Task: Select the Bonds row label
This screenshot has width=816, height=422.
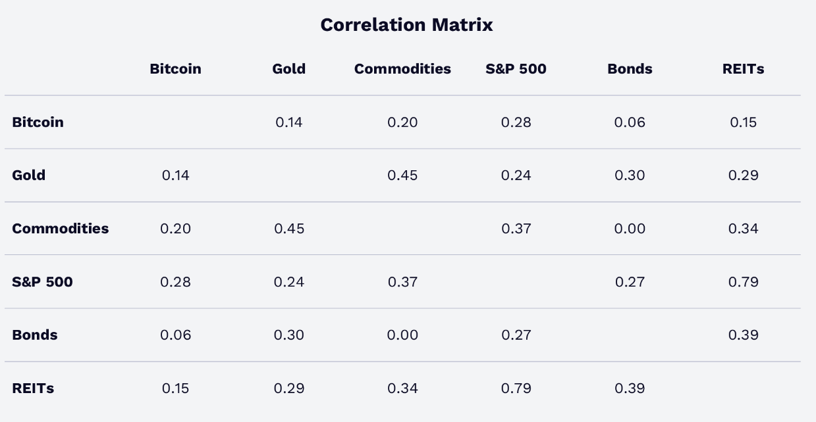Action: pos(34,335)
